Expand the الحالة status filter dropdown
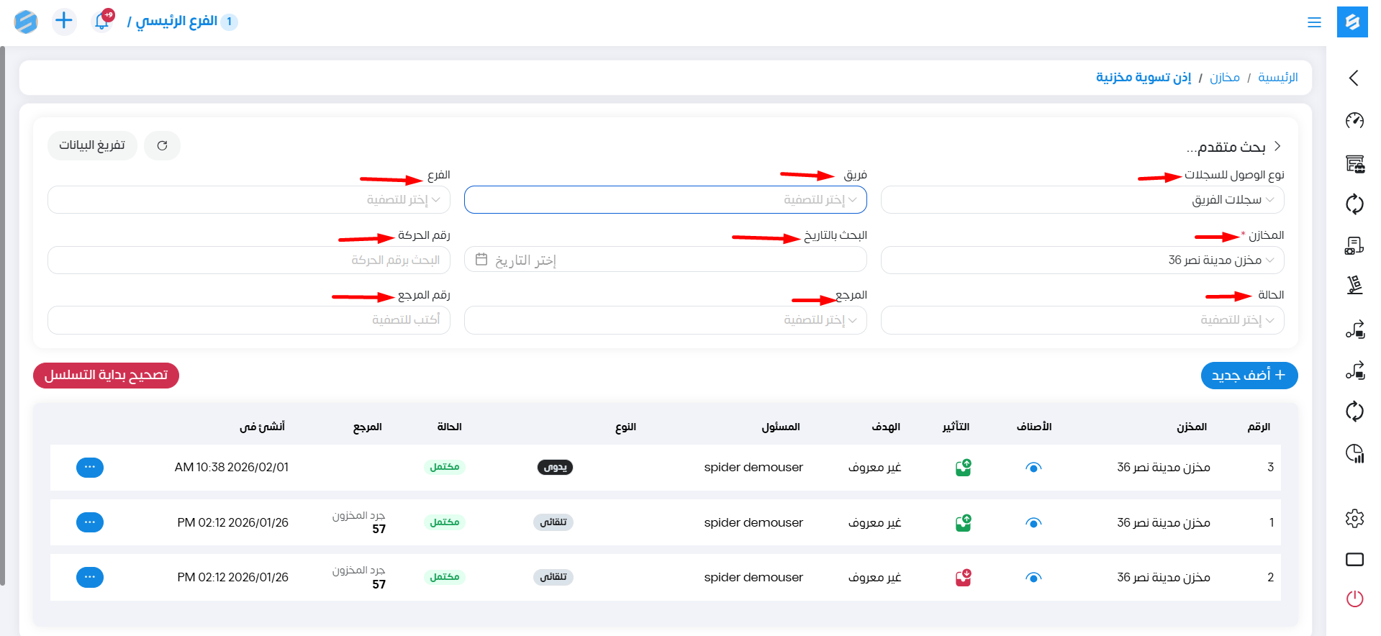 [1082, 320]
